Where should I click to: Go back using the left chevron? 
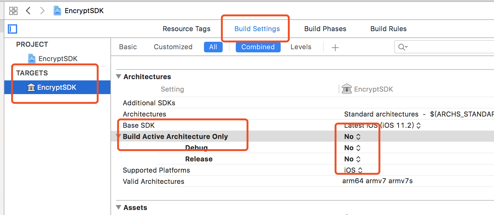pos(28,11)
